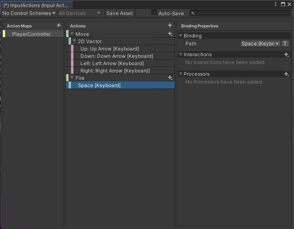This screenshot has height=229, width=294.
Task: Collapse the Binding section
Action: tap(180, 36)
